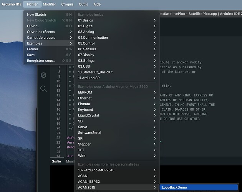Open the LoopBackDemo example
Screen dimensions: 242x192
(199, 187)
